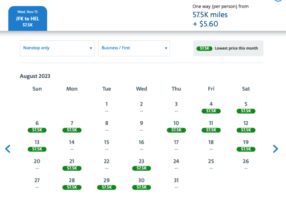This screenshot has height=200, width=286.
Task: Go to the previous month with left arrow
Action: point(8,149)
